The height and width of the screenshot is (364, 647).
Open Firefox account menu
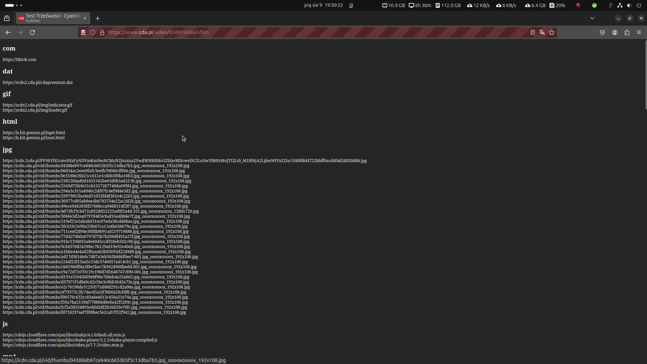(x=615, y=32)
